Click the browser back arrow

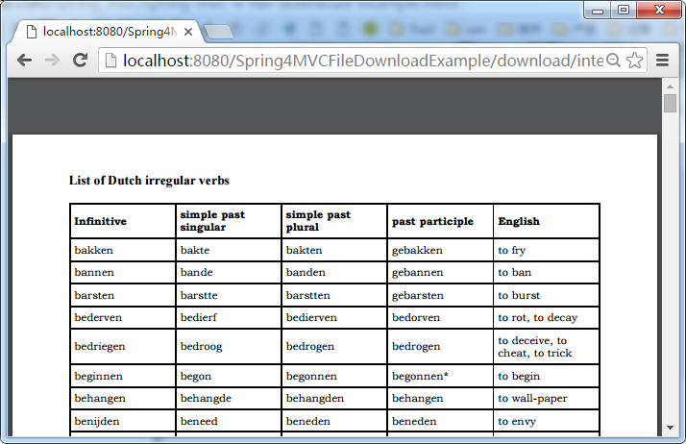[x=24, y=60]
